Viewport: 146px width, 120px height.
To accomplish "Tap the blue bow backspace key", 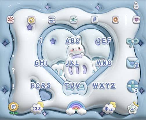I will pos(132,42).
